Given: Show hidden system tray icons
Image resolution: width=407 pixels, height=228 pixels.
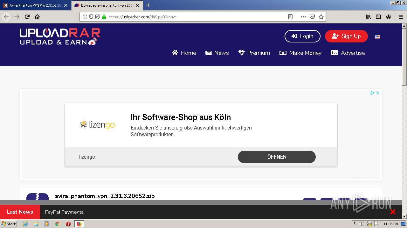Looking at the screenshot, I should coord(355,224).
